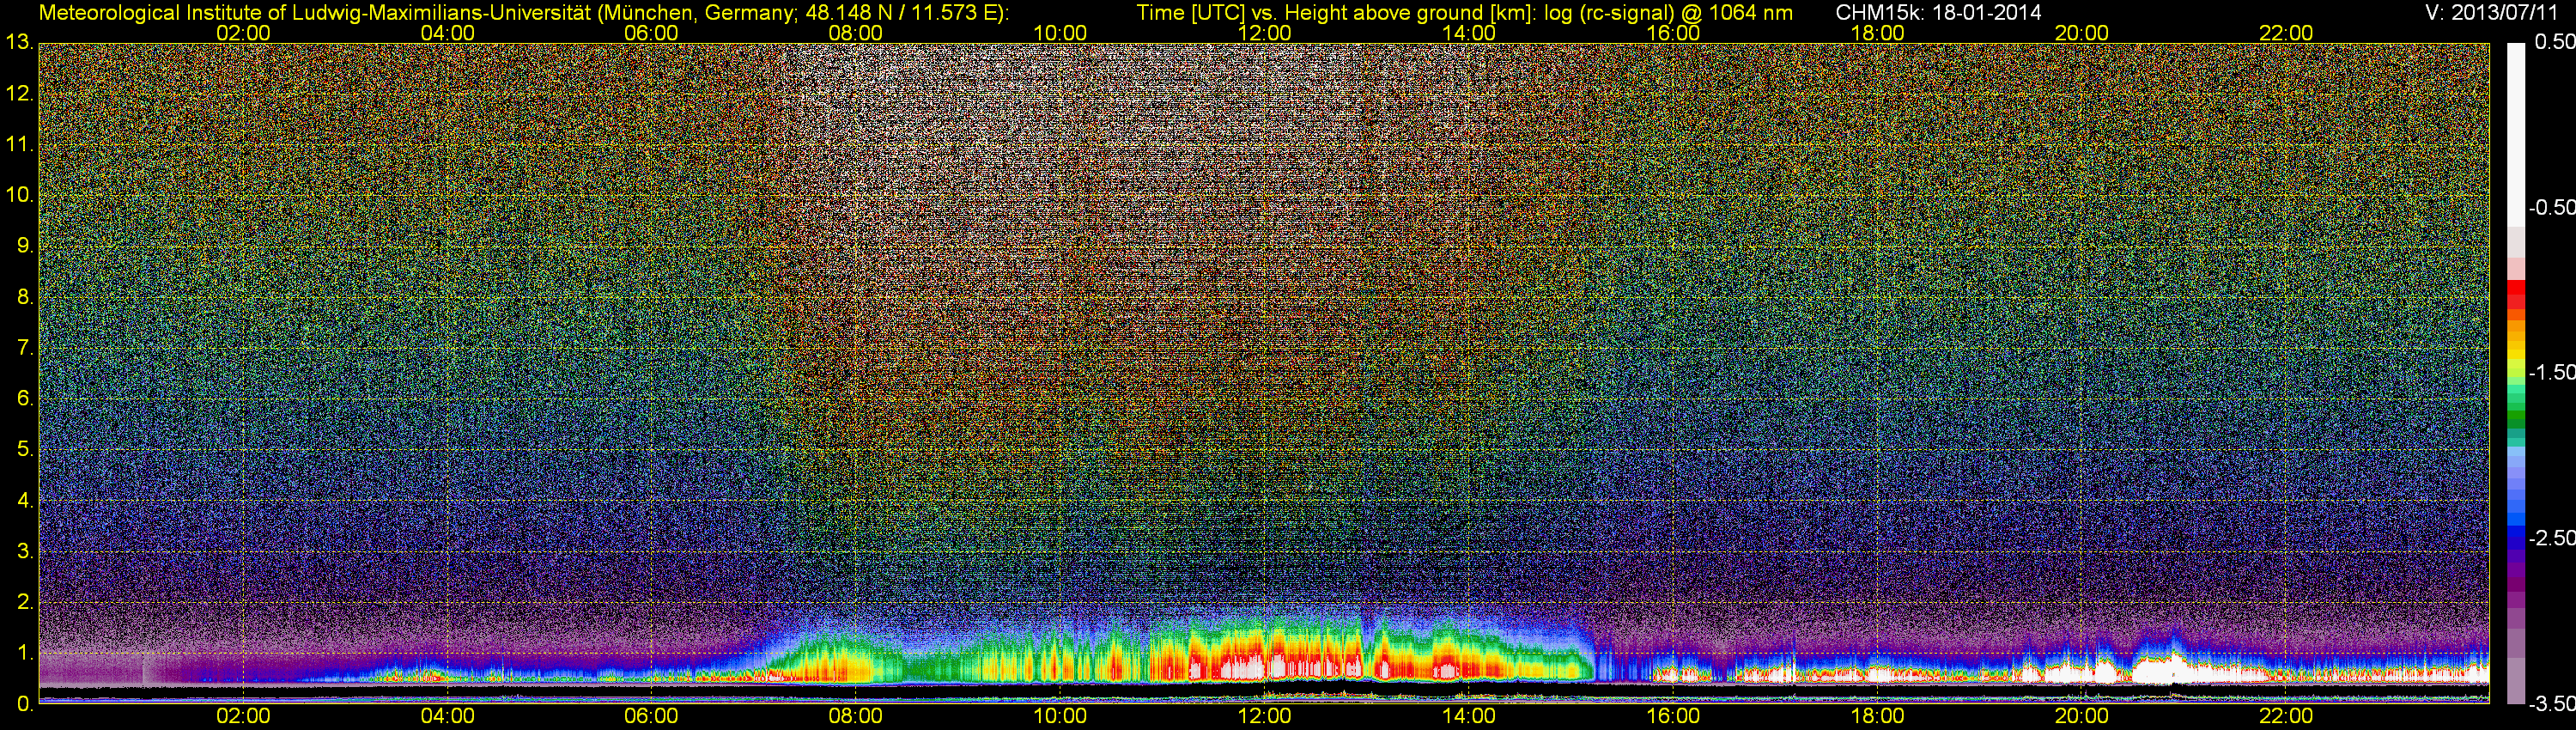Viewport: 2576px width, 730px height.
Task: Click the '06:00' label on the bottom time axis
Action: coord(651,716)
